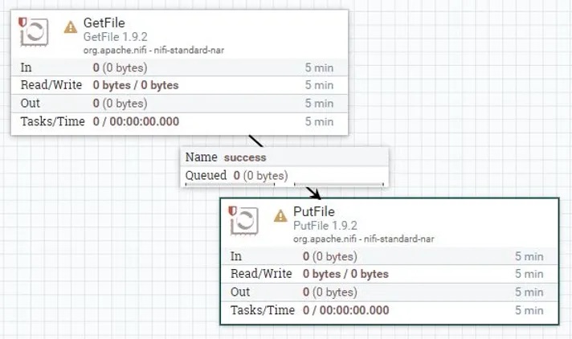Click the connection's left backpressure bar
The width and height of the screenshot is (572, 339).
(231, 184)
